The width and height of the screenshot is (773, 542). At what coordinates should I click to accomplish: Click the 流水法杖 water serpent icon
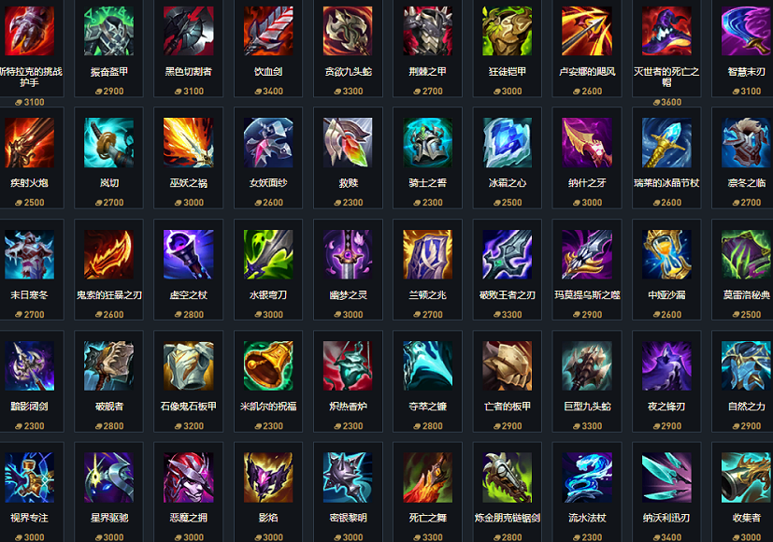(587, 478)
